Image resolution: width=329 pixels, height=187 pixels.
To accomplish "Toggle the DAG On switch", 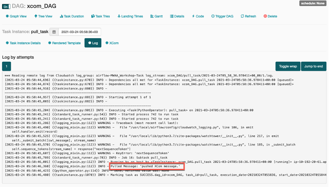I will (x=6, y=6).
